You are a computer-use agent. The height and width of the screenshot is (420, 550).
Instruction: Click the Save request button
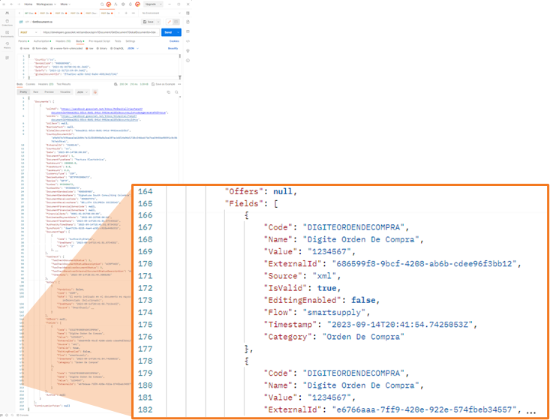click(x=149, y=22)
